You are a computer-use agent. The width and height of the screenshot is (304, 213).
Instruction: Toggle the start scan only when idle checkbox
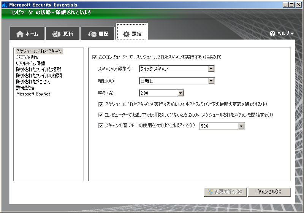tap(101, 114)
